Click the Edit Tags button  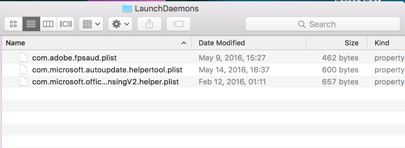pos(178,24)
